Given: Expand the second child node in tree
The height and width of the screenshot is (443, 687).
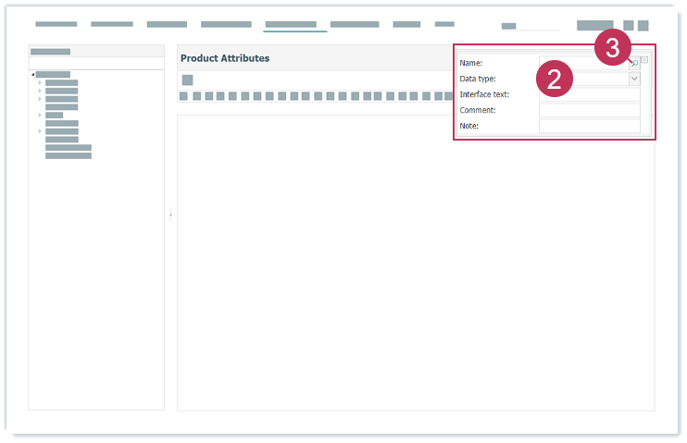Looking at the screenshot, I should pos(40,91).
